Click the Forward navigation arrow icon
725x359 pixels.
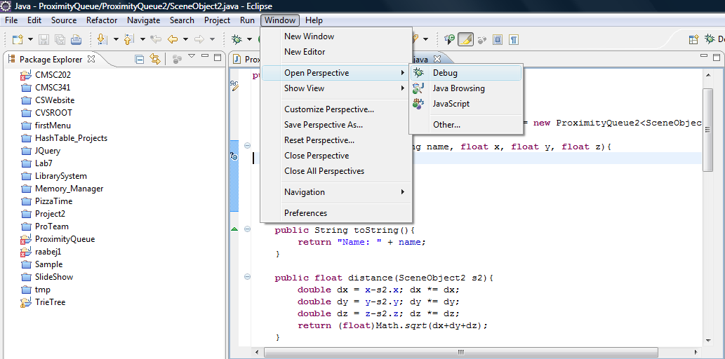pyautogui.click(x=199, y=40)
